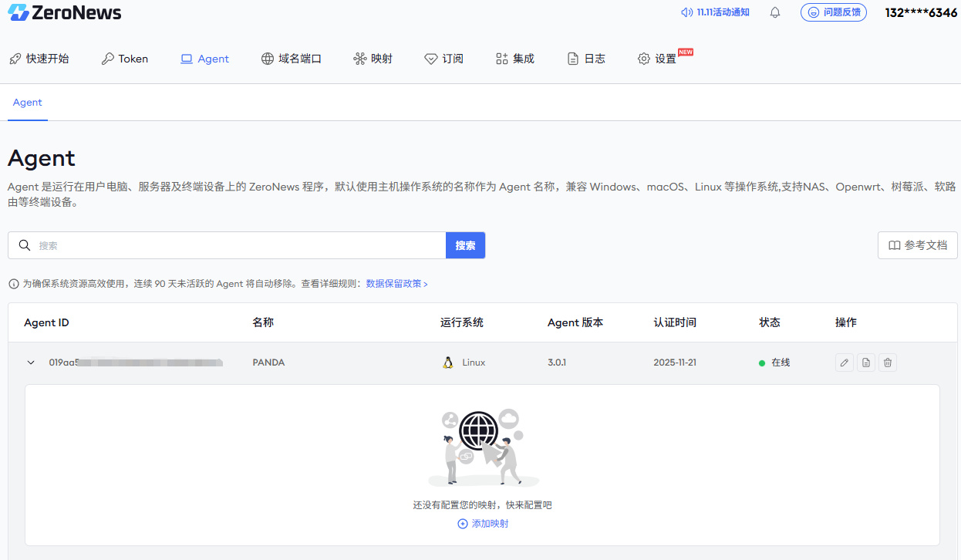
Task: Open account menu 132****6346
Action: 921,12
